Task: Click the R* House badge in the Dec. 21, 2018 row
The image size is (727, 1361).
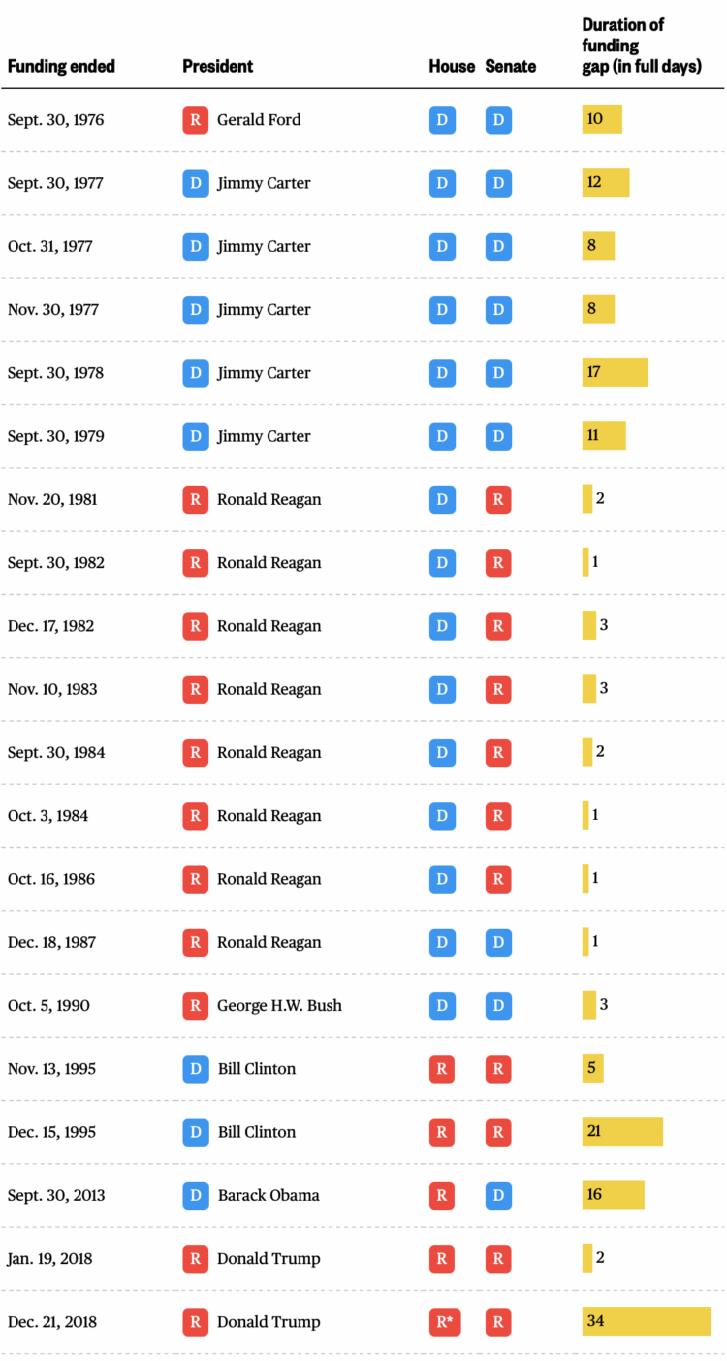Action: (x=442, y=1322)
